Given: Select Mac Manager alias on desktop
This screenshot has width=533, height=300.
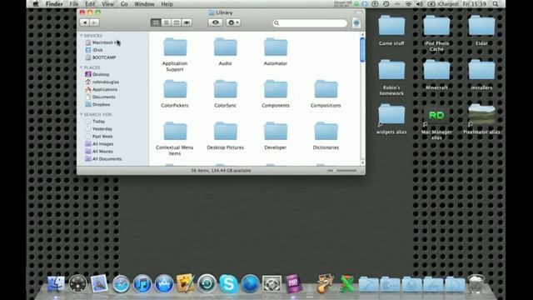Looking at the screenshot, I should (436, 115).
